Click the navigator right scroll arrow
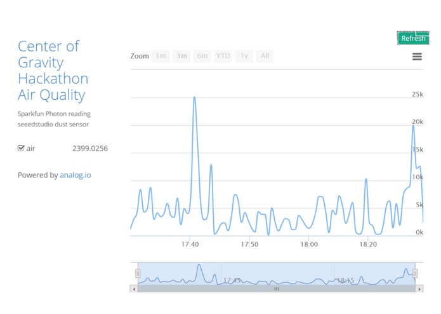 tap(419, 289)
